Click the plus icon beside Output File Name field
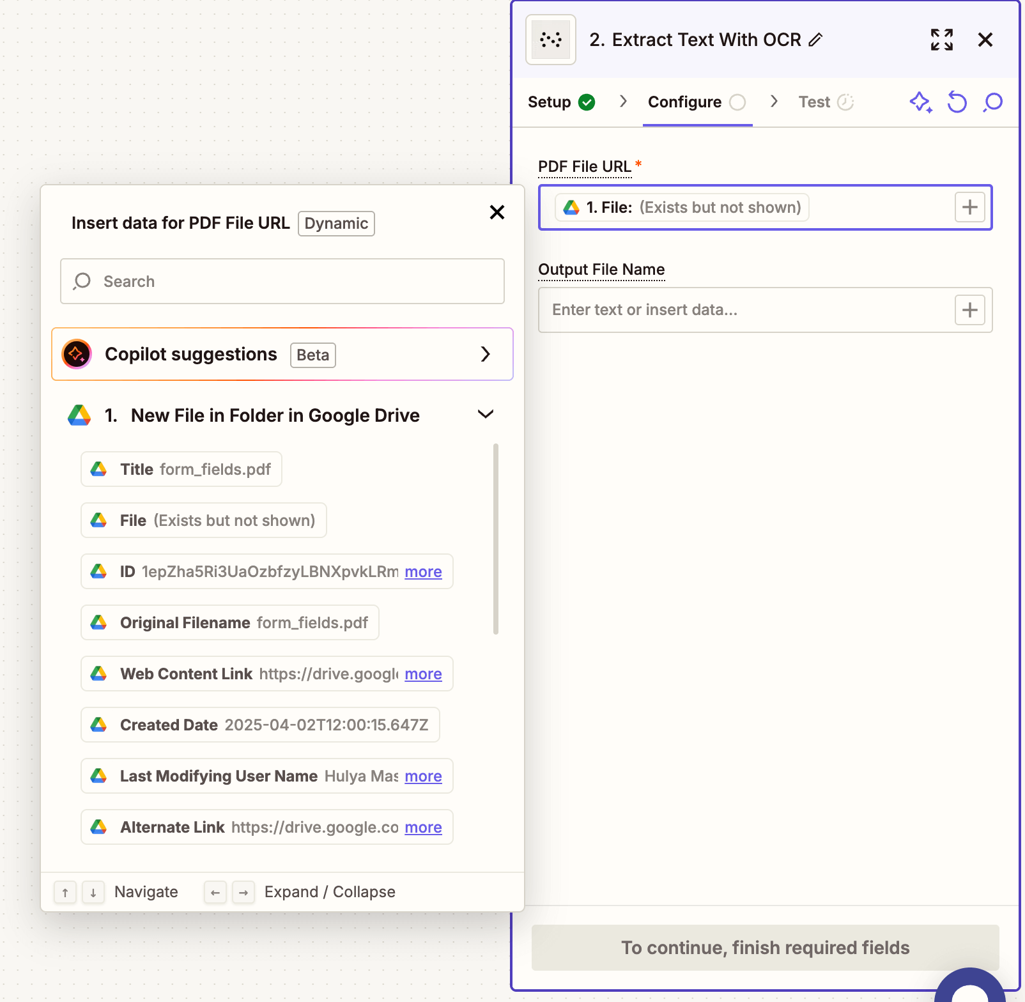 tap(970, 310)
